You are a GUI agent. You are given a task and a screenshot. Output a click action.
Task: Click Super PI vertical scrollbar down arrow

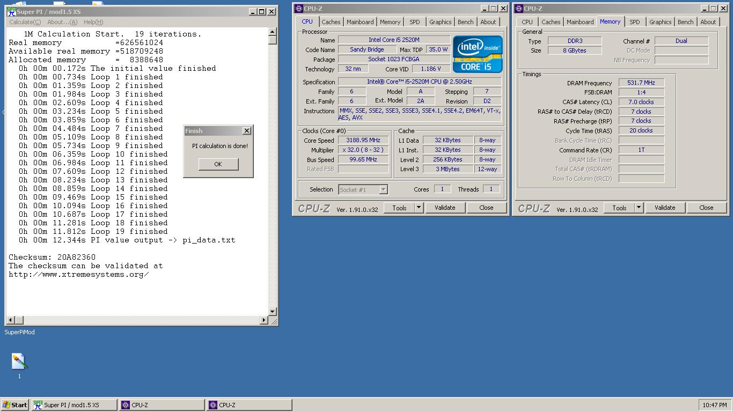pos(273,312)
